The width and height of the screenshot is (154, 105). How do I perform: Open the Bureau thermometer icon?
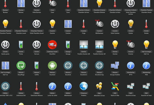pyautogui.click(x=5, y=4)
